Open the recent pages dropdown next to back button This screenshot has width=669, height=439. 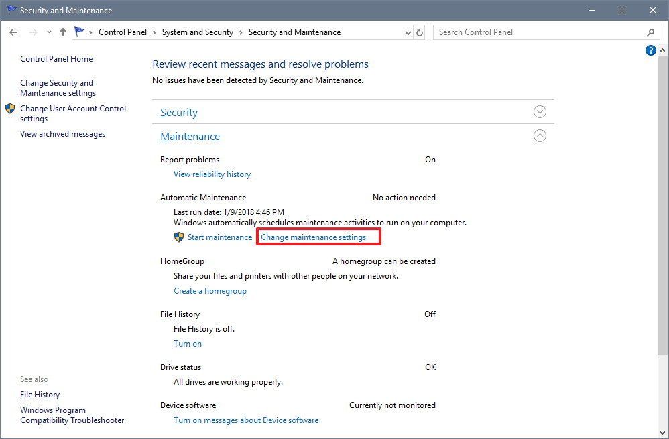[48, 32]
